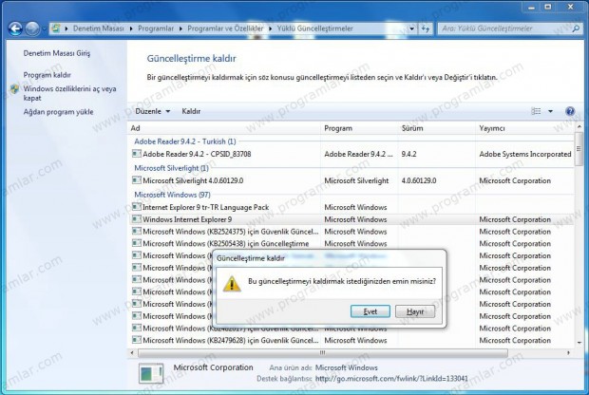Screen dimensions: 589x395
Task: Open view options dropdown arrow
Action: 550,111
